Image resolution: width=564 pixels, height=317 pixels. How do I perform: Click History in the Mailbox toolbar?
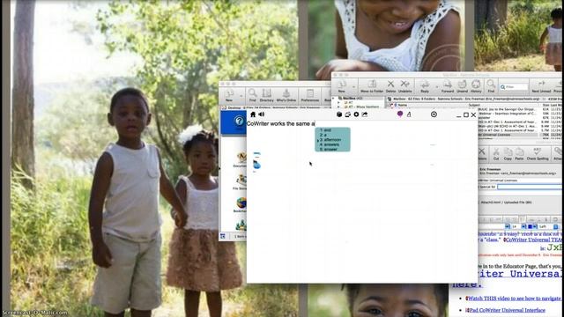[x=476, y=86]
